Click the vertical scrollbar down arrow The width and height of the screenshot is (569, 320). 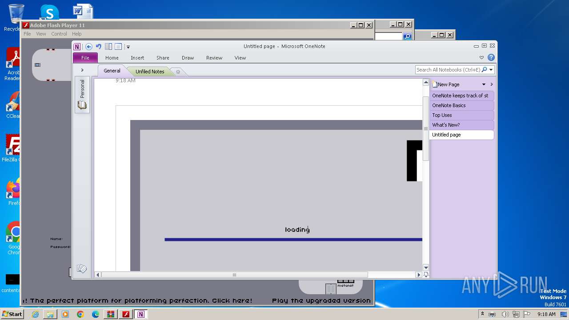[x=426, y=268]
